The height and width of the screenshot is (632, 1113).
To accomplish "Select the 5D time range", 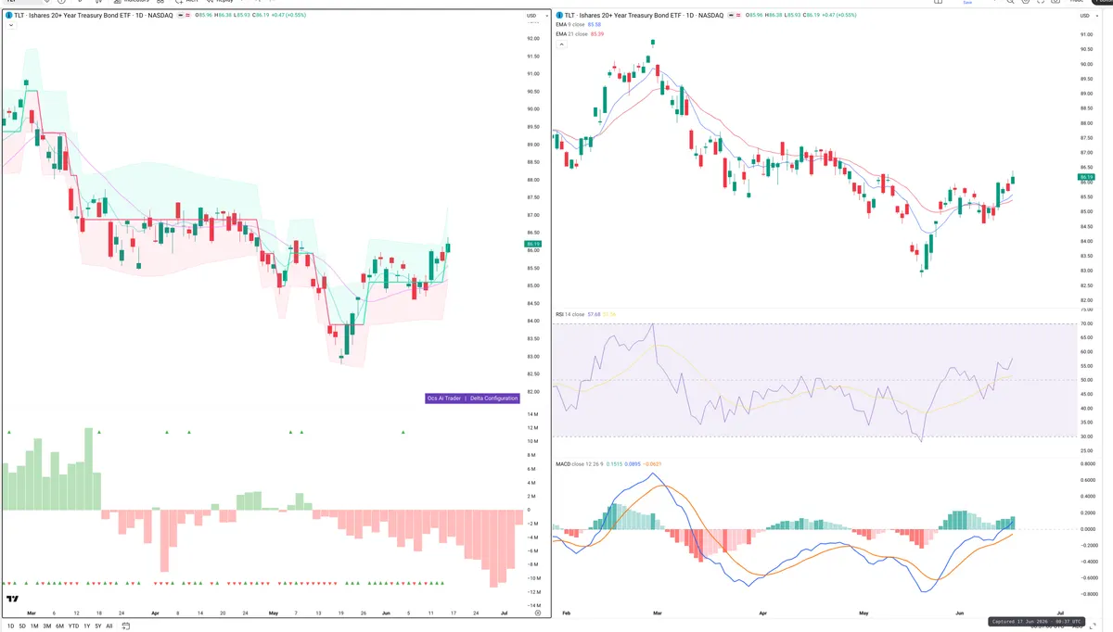I will pos(23,626).
